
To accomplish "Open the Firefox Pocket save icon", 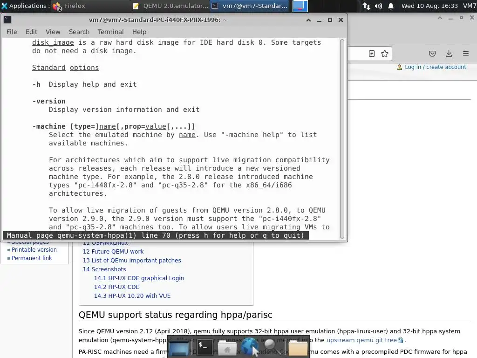I will tap(432, 54).
